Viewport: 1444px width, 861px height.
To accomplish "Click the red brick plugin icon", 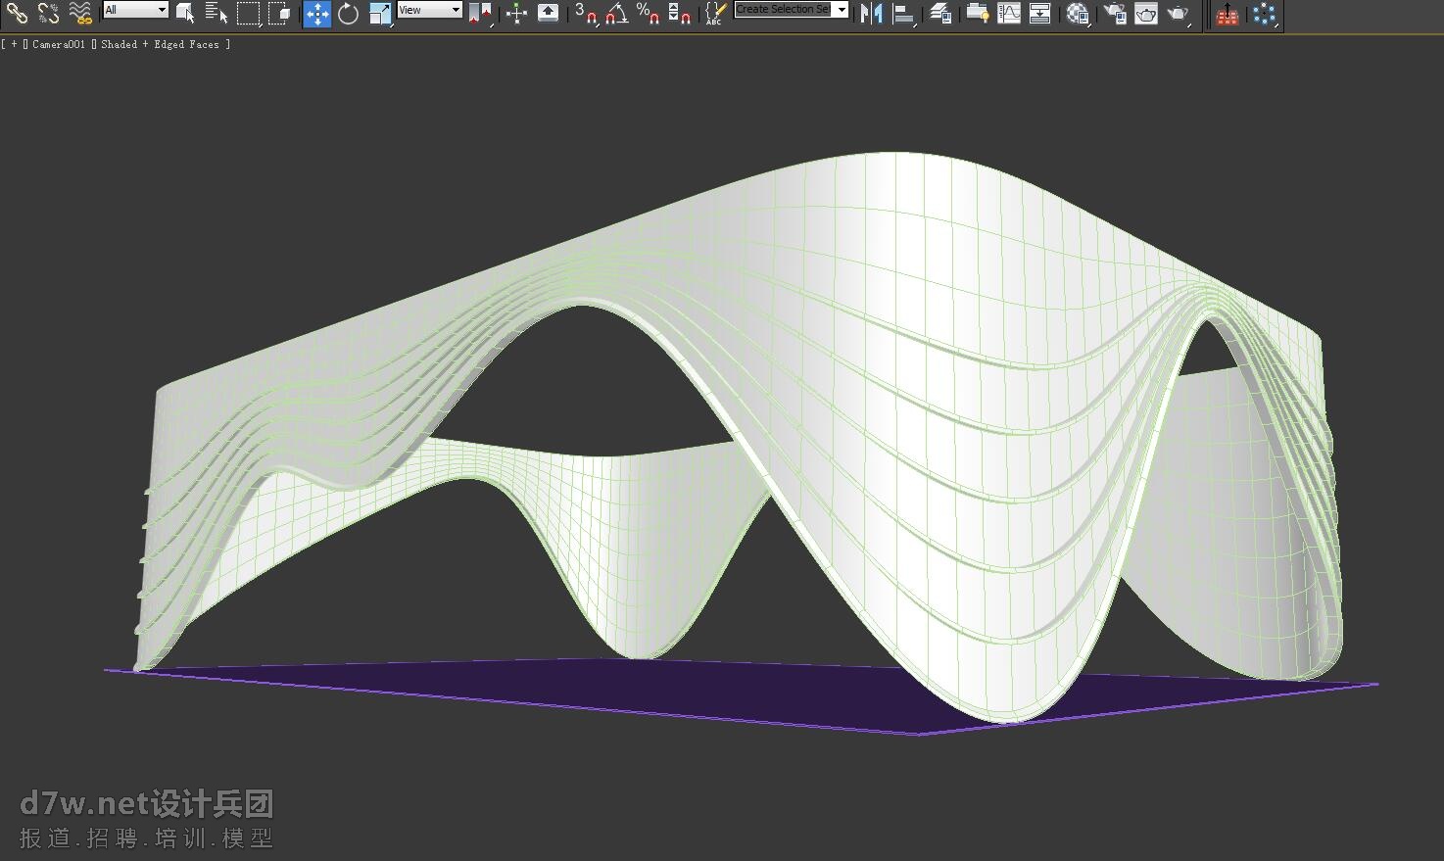I will pos(1227,14).
